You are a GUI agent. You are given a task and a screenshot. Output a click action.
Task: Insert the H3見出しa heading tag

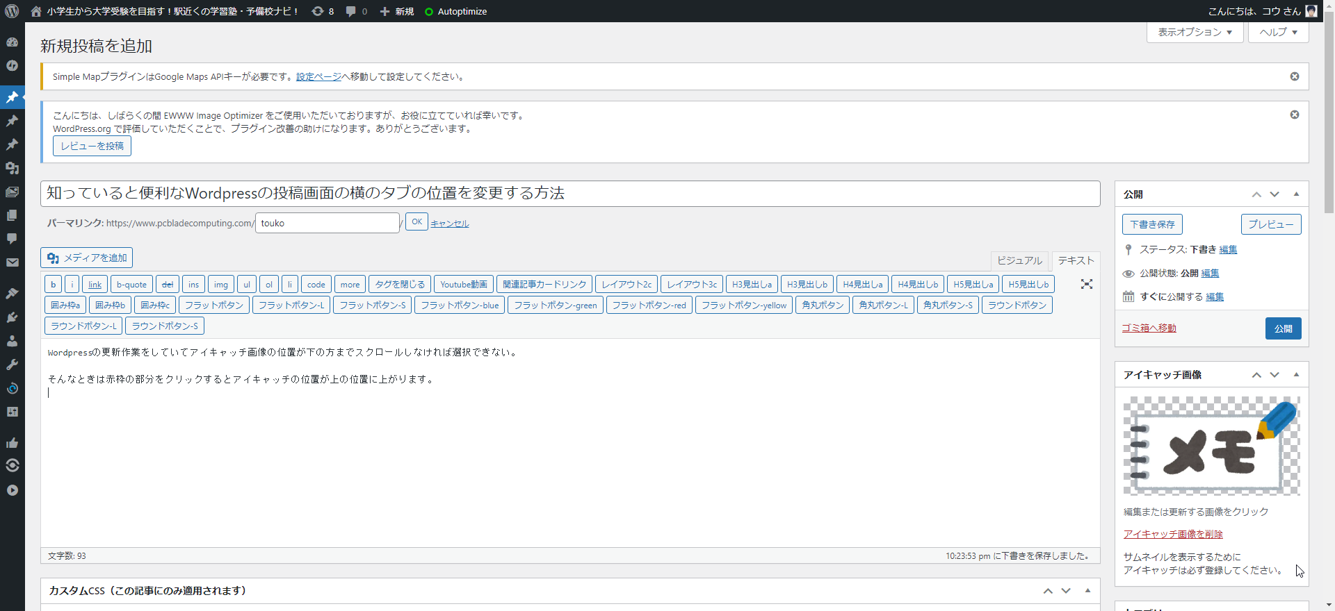click(x=752, y=284)
